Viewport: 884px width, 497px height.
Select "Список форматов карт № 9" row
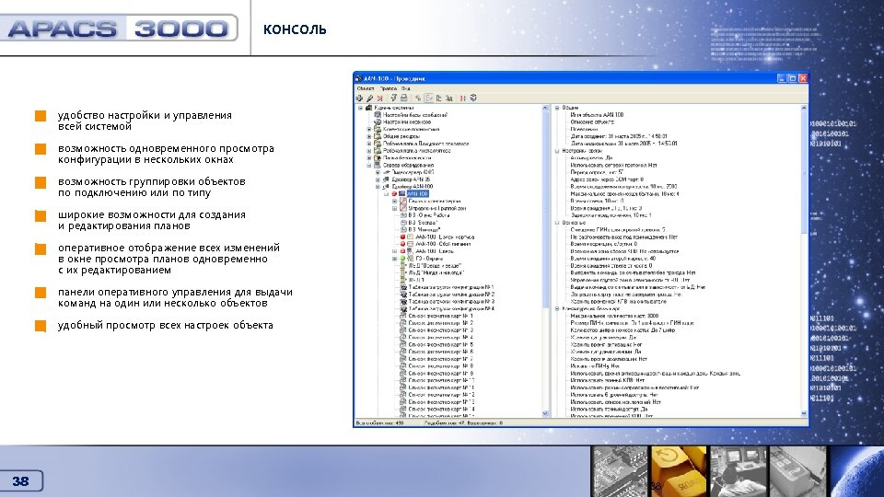click(441, 373)
